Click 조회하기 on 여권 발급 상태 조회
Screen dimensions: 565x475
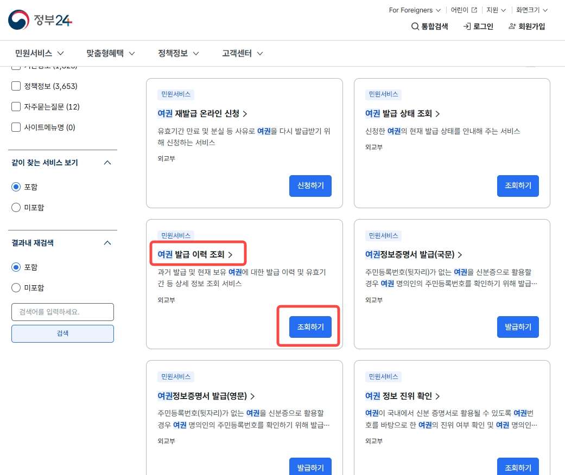point(518,186)
